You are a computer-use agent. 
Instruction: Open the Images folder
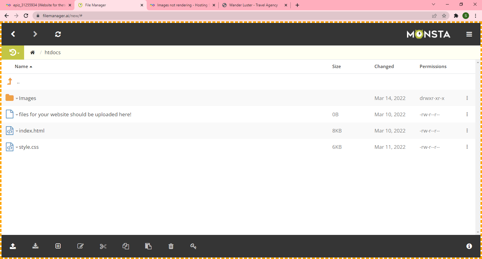coord(27,98)
